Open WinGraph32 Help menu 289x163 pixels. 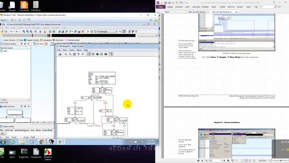tap(86, 50)
